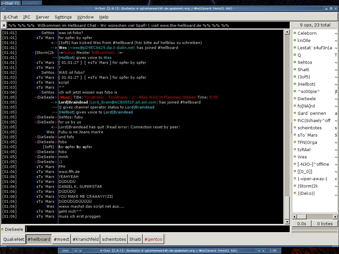Switch to the #gentoo channel tab

(x=153, y=239)
